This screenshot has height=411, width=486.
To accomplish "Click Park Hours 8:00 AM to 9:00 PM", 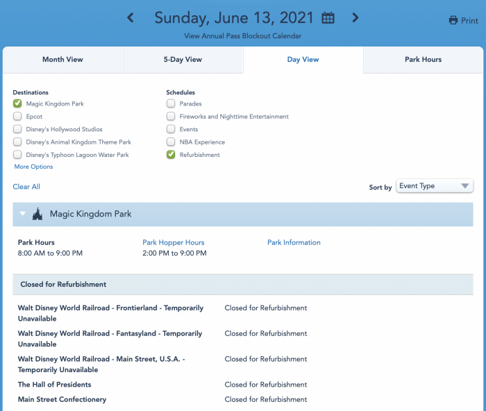I will 50,253.
